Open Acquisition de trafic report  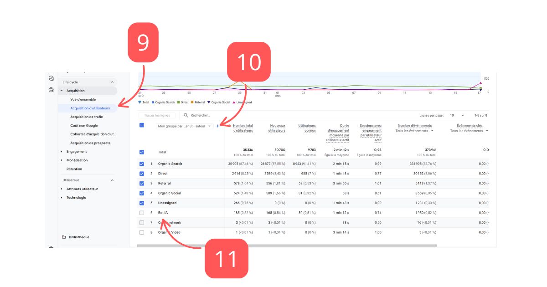click(86, 117)
